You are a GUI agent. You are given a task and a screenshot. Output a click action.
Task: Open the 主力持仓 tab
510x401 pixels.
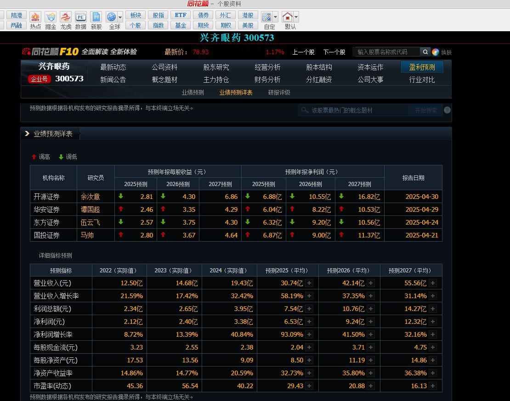(216, 79)
